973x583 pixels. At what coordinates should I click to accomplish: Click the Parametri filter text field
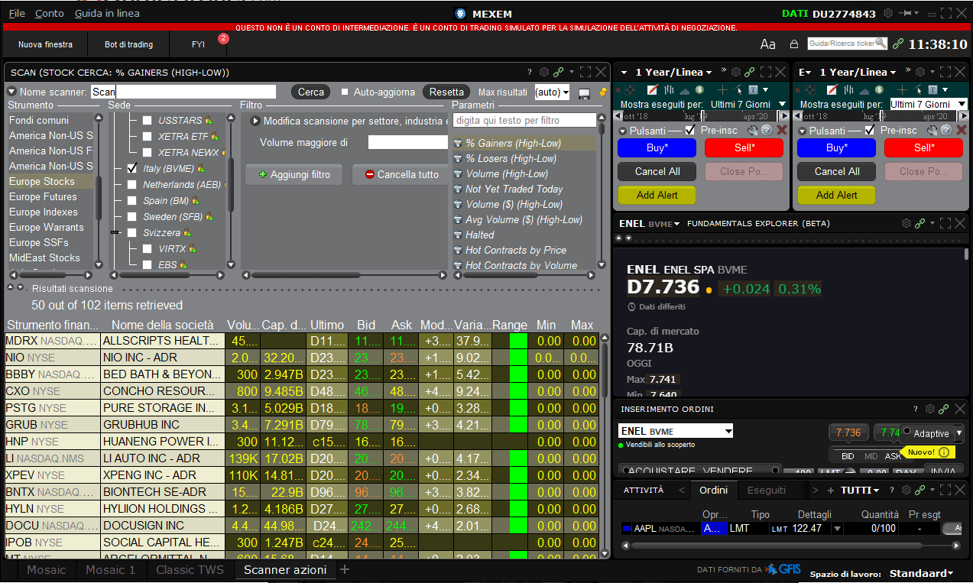click(x=524, y=121)
